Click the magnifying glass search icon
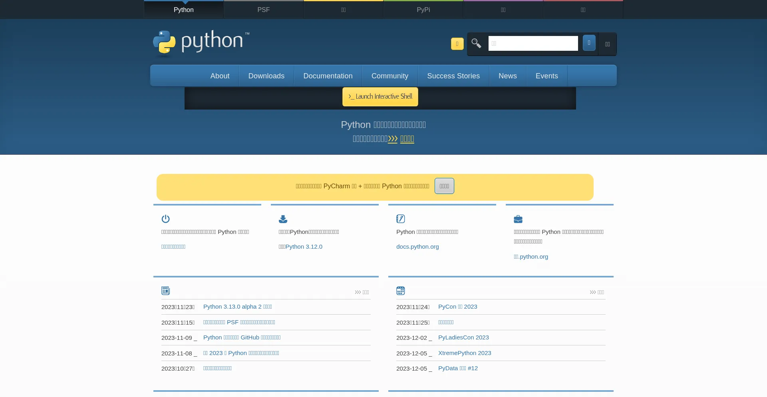 point(476,43)
